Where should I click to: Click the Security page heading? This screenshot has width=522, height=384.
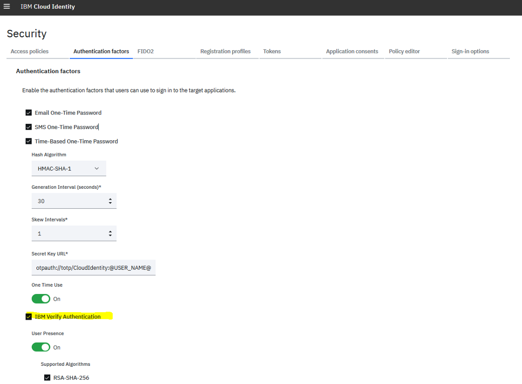coord(27,34)
